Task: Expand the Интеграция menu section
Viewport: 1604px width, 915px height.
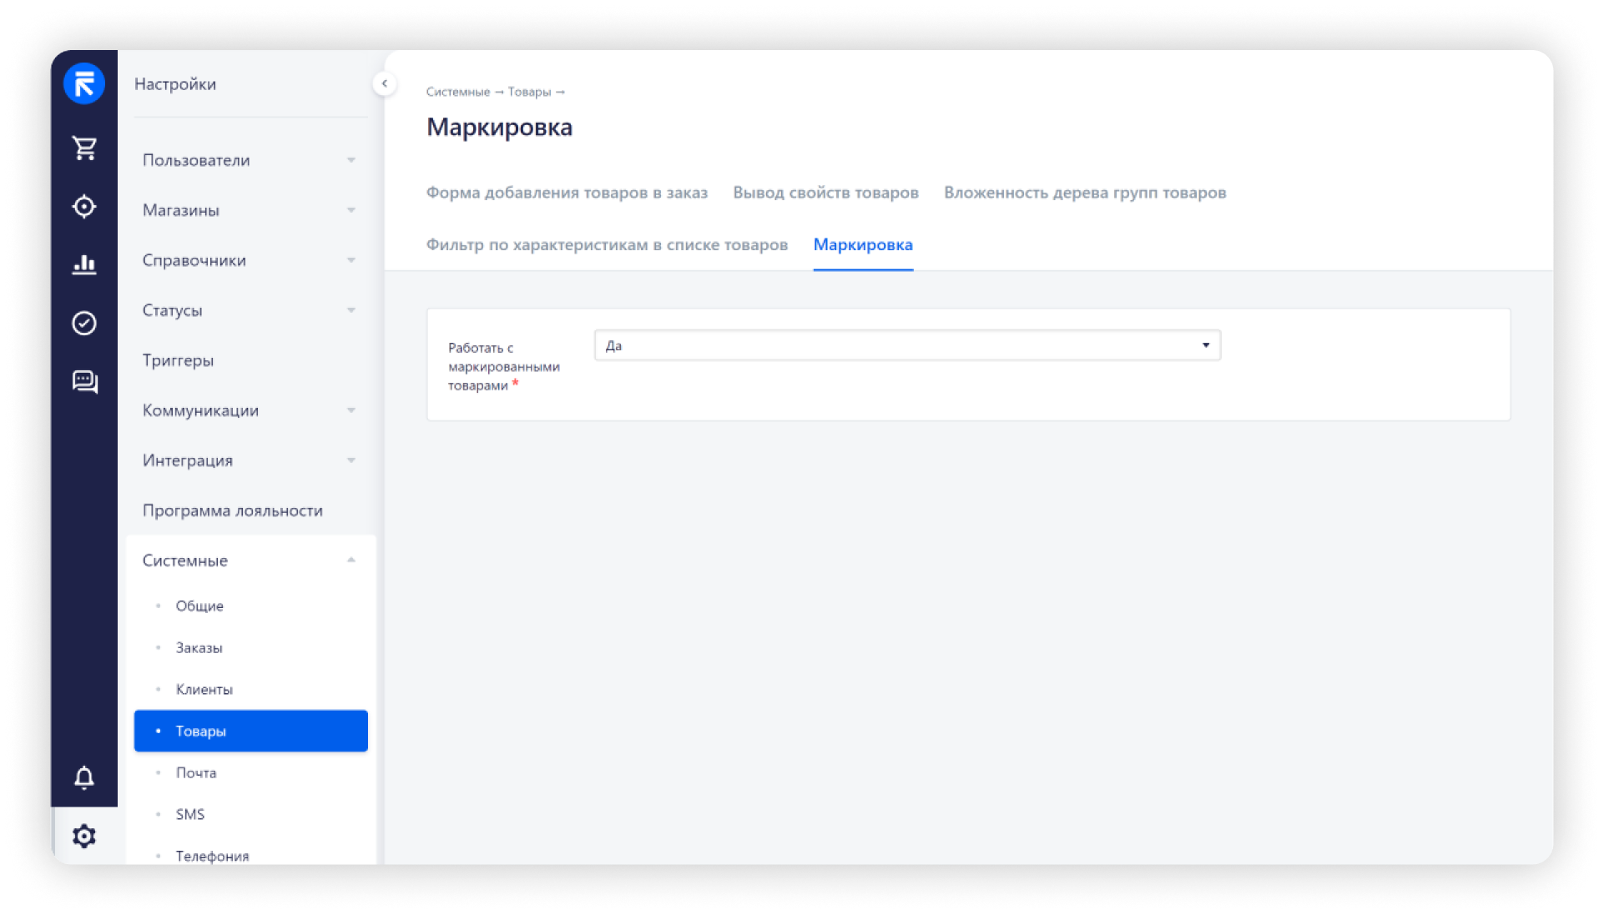Action: click(x=250, y=460)
